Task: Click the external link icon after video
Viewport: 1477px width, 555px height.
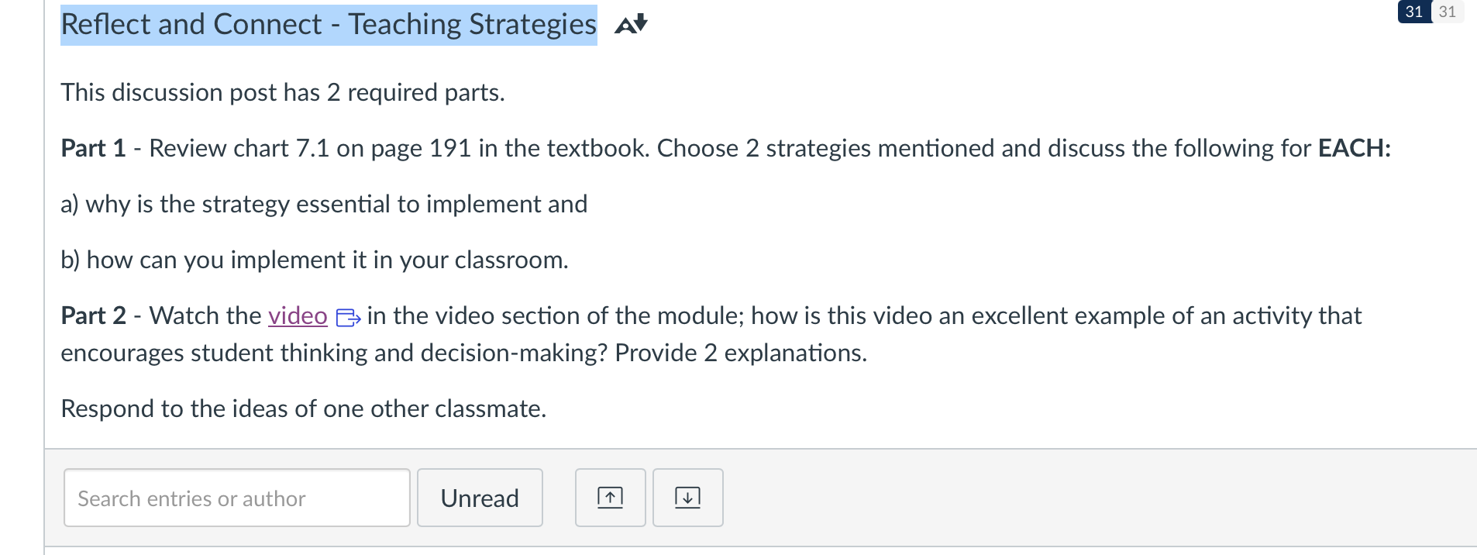Action: click(x=348, y=317)
